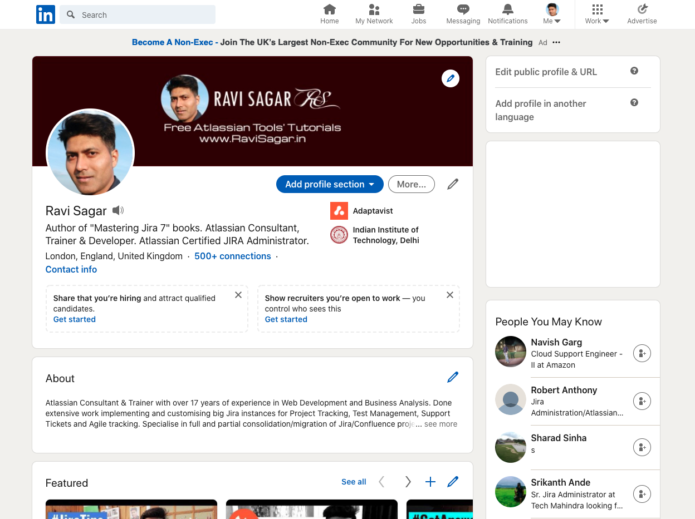Image resolution: width=695 pixels, height=519 pixels.
Task: Get started with open to work
Action: click(286, 319)
